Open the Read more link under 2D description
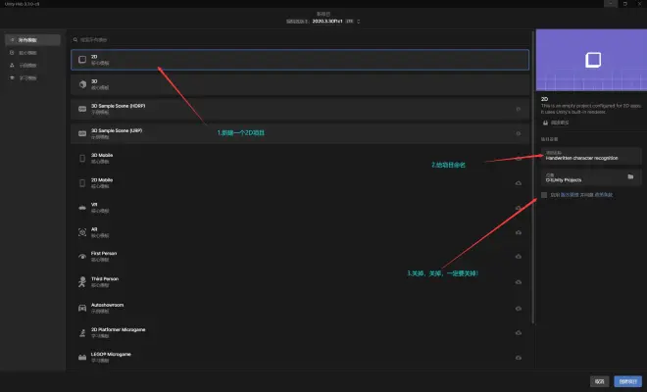Screen dimensions: 647x392 click(x=556, y=122)
